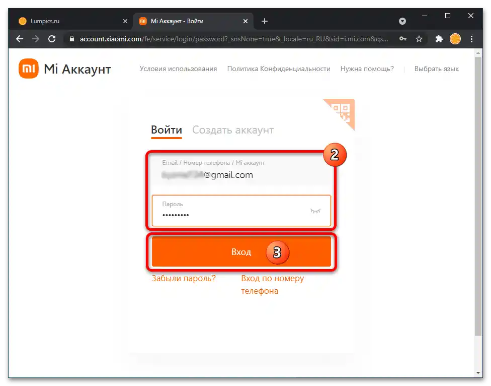Click the page vertical scrollbar
Viewport: 491px width, 386px height.
point(478,196)
